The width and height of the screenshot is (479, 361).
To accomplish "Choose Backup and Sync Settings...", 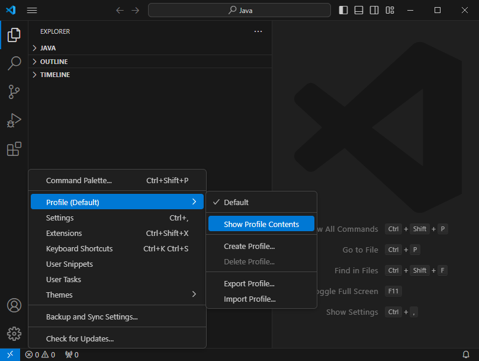I will coord(117,317).
